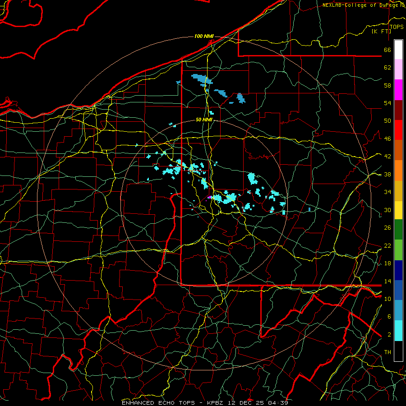406x406 pixels.
Task: Click the K FT units label
Action: [x=381, y=31]
